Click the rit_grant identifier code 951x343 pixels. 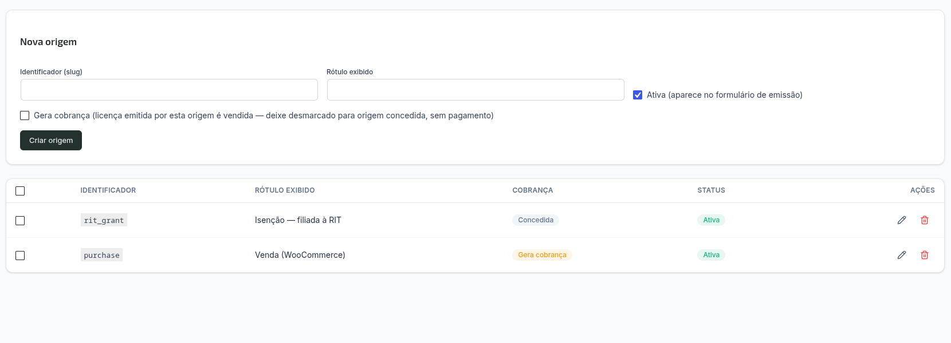tap(104, 220)
